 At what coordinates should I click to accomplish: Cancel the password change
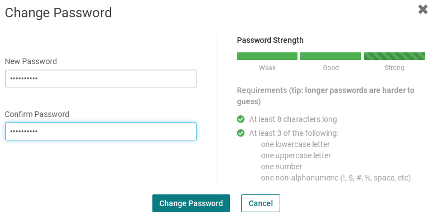260,203
